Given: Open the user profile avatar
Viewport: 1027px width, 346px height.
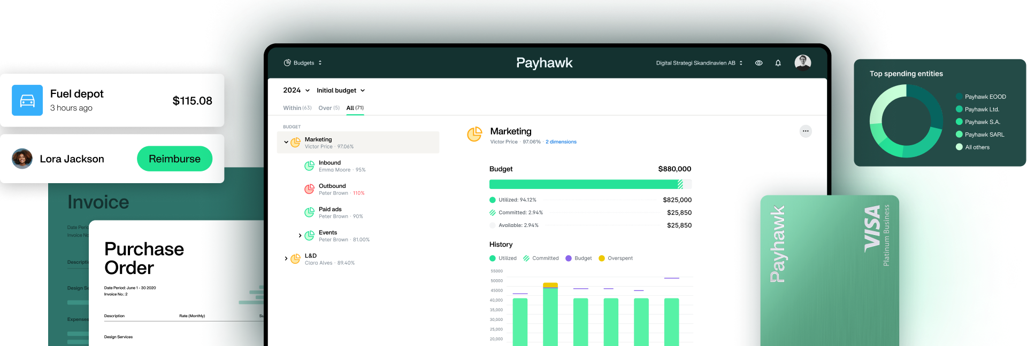Looking at the screenshot, I should click(x=802, y=62).
